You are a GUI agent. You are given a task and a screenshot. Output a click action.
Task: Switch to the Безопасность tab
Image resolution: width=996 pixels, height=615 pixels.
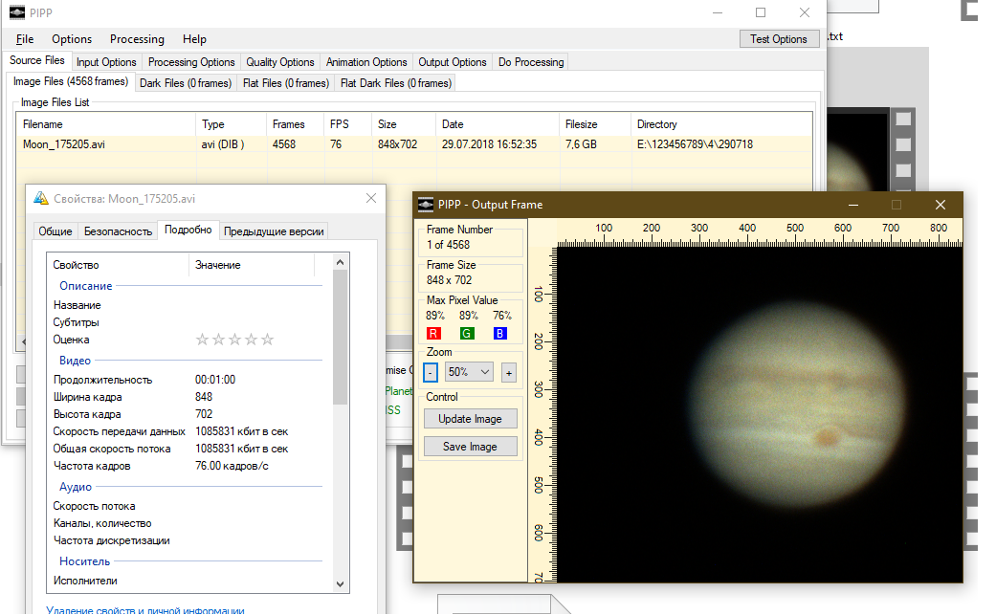pyautogui.click(x=118, y=231)
